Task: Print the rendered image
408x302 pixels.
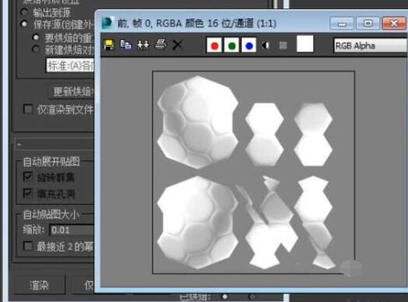Action: (x=161, y=44)
